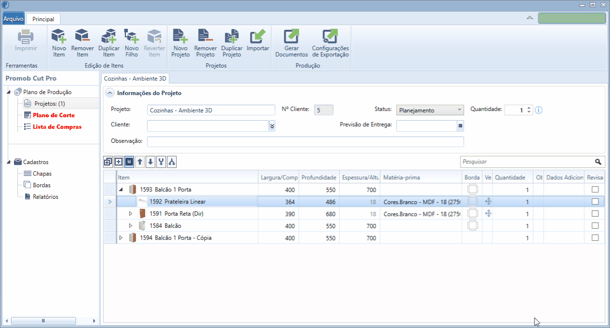
Task: Expand the Porta Reta (Dir) tree row
Action: pyautogui.click(x=130, y=213)
